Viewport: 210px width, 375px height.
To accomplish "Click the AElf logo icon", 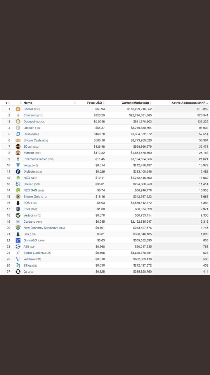I will (18, 247).
